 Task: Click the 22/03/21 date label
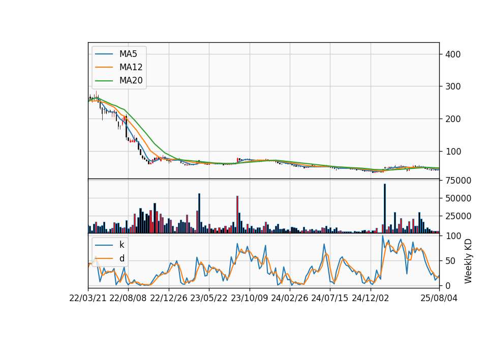[88, 298]
